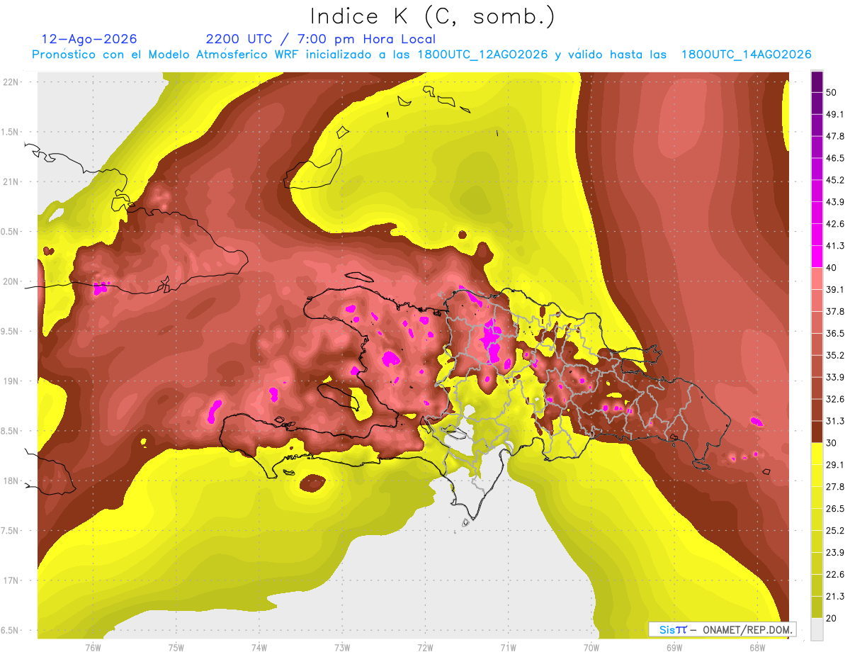The image size is (850, 657).
Task: Click the color bar value "46.5"
Action: click(x=835, y=158)
